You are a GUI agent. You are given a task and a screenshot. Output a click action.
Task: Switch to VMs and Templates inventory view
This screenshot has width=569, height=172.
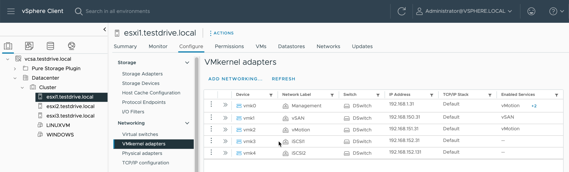29,46
